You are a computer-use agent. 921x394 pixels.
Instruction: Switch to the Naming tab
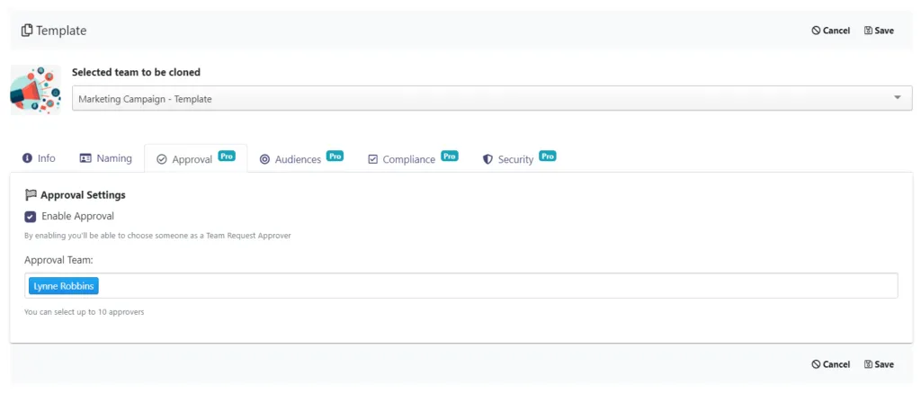106,158
